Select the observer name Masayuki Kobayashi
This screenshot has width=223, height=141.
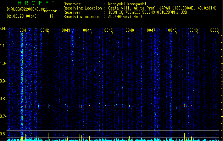click(127, 4)
